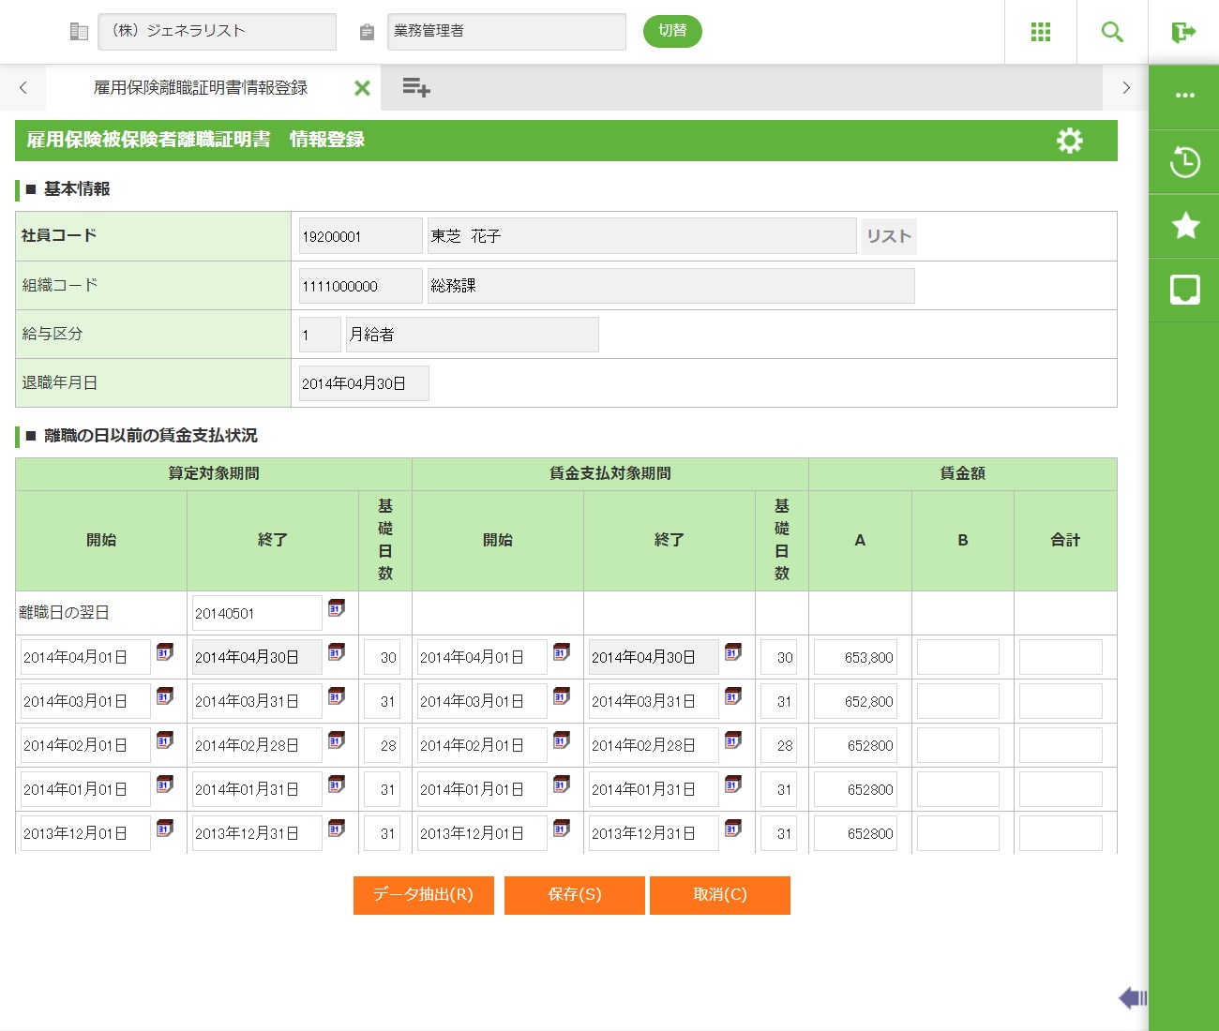The height and width of the screenshot is (1031, 1219).
Task: Click the データ抽出(R) button
Action: click(423, 895)
